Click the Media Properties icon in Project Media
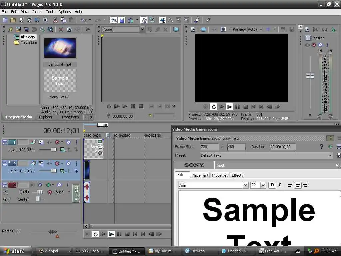 point(69,29)
